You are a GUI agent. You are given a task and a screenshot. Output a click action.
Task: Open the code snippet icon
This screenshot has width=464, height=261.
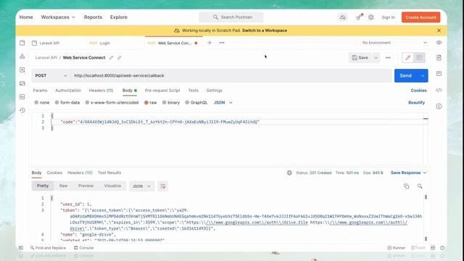[439, 90]
